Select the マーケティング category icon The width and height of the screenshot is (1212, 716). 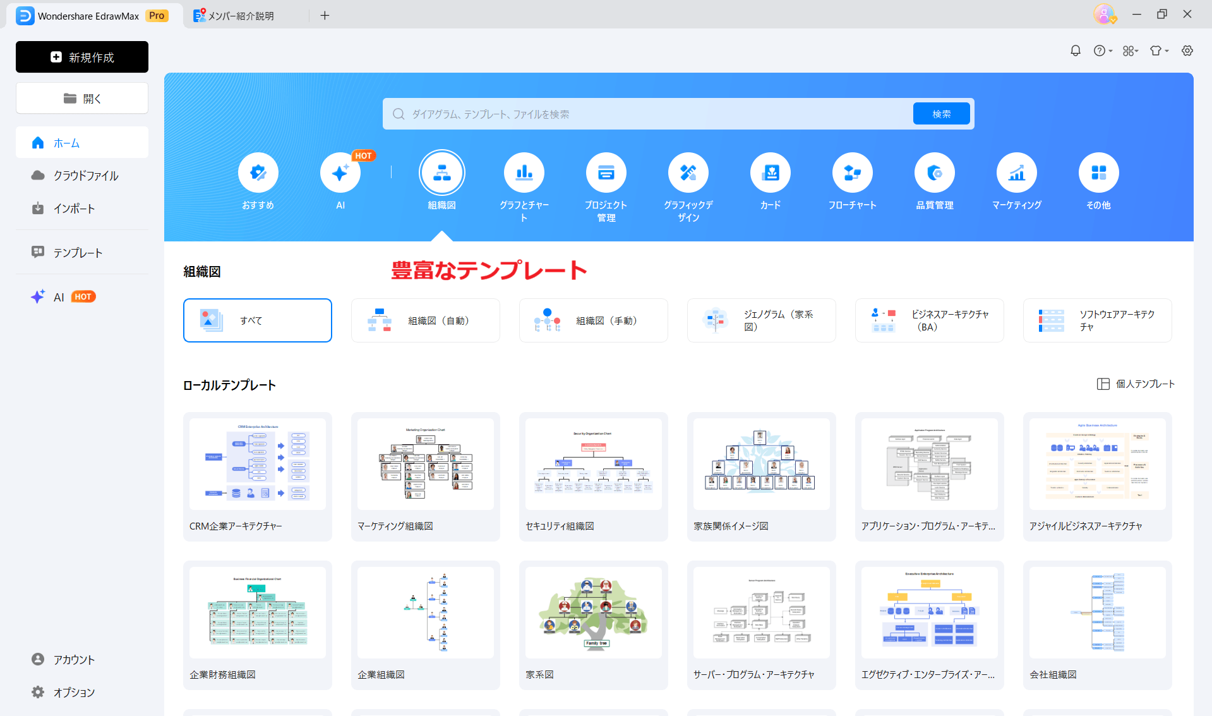point(1016,172)
